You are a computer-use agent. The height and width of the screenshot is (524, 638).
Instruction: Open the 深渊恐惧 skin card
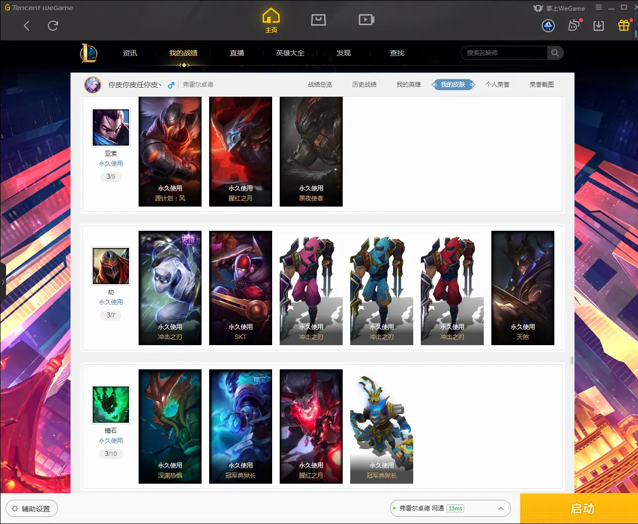click(x=170, y=426)
